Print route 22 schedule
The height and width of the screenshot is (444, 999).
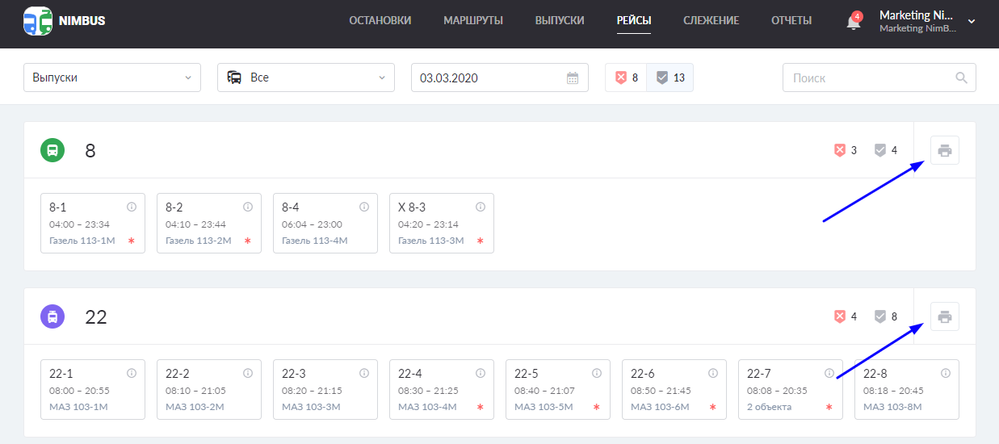[945, 316]
